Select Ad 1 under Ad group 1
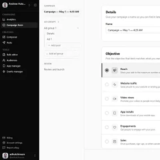The width and height of the screenshot is (160, 160). pos(49,39)
